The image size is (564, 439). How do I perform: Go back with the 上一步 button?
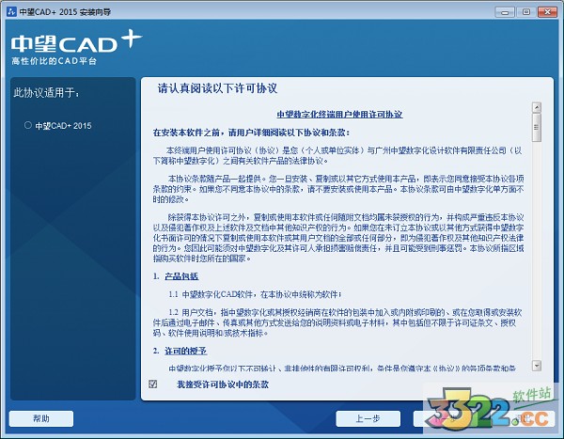tap(368, 418)
